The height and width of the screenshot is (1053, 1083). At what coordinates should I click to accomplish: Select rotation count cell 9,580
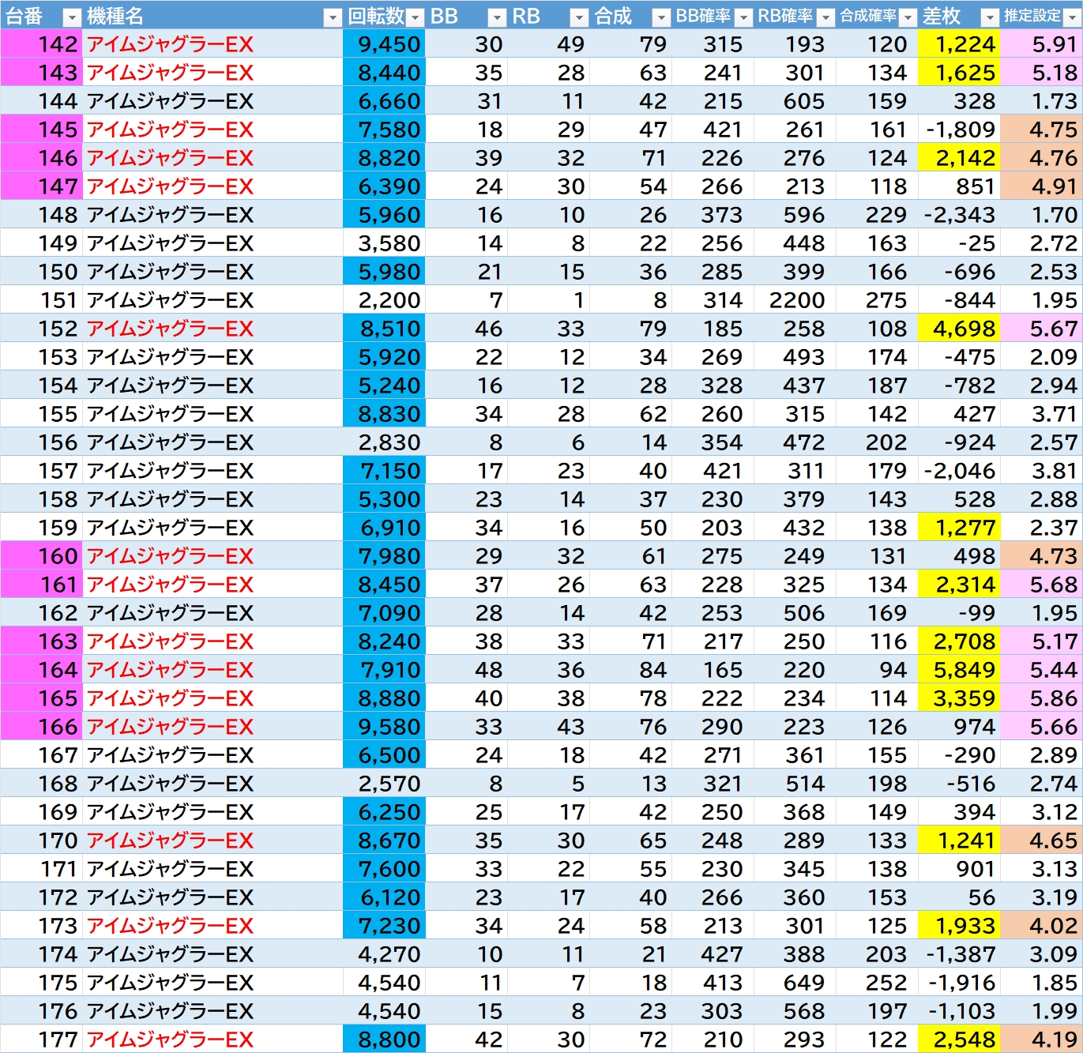384,727
